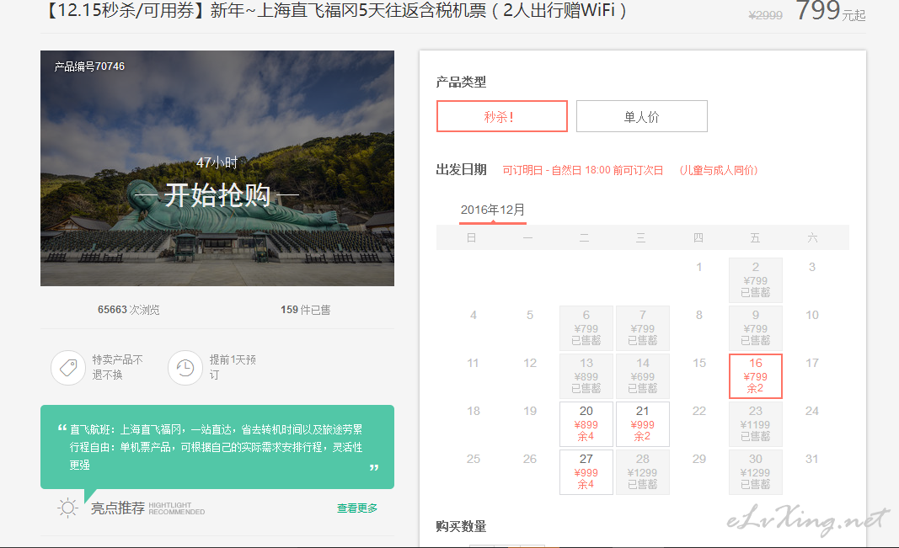This screenshot has width=899, height=548.
Task: Select the 秒杀! product type
Action: tap(501, 116)
